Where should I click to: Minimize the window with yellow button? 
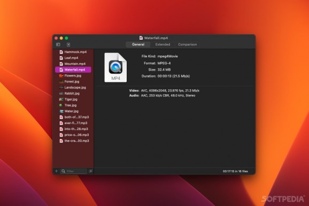tap(61, 38)
